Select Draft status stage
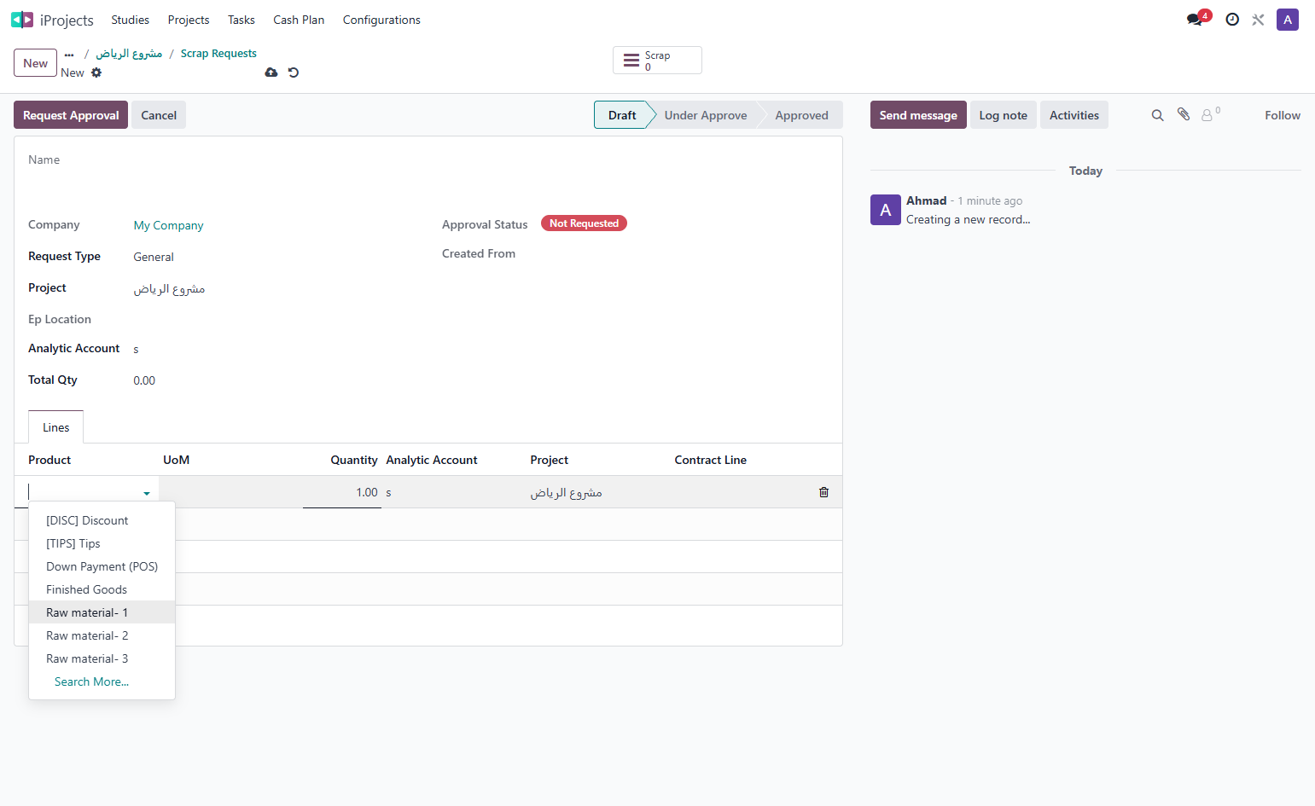This screenshot has width=1315, height=806. [622, 115]
